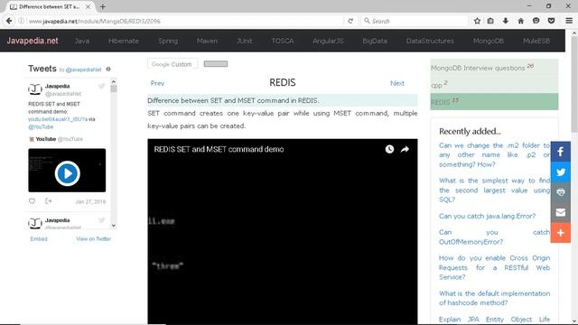Click the print icon in the share sidebar
Image resolution: width=578 pixels, height=325 pixels.
[x=561, y=192]
